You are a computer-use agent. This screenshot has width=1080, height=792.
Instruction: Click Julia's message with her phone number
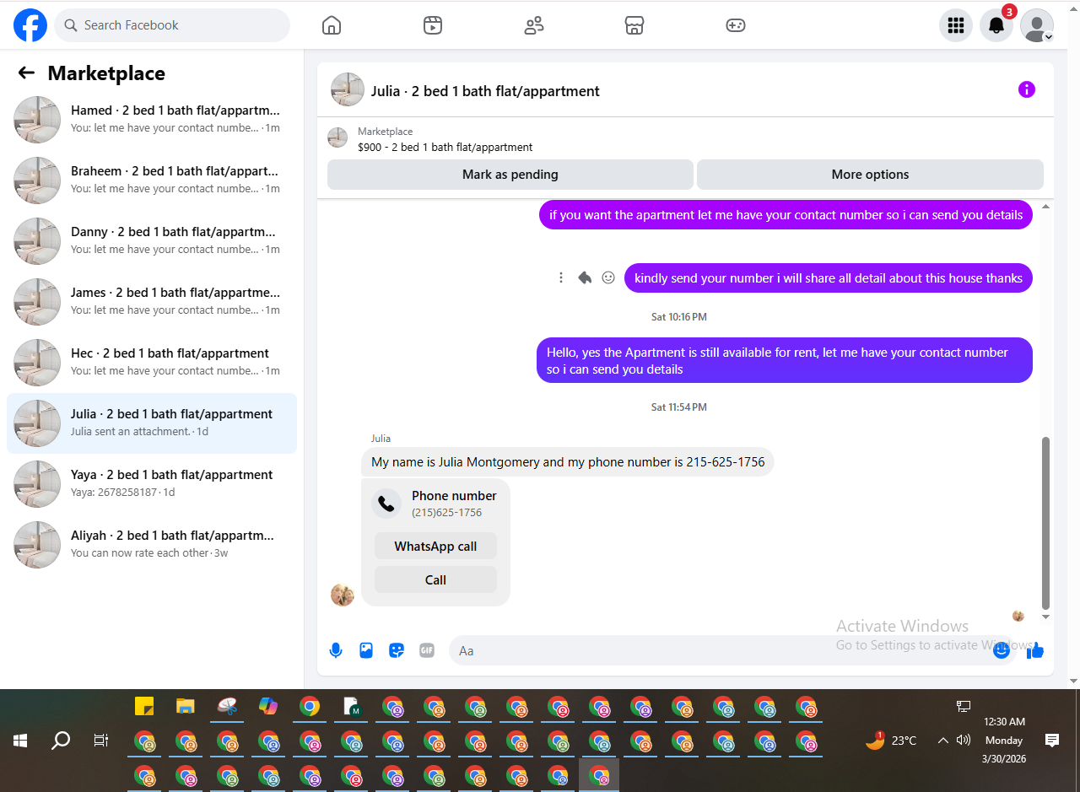[568, 462]
